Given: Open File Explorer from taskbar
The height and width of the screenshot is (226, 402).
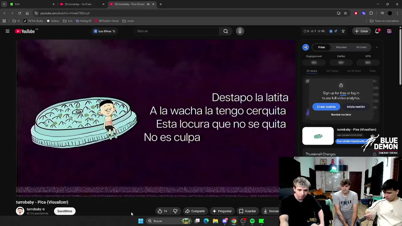Looking at the screenshot, I should [215, 221].
